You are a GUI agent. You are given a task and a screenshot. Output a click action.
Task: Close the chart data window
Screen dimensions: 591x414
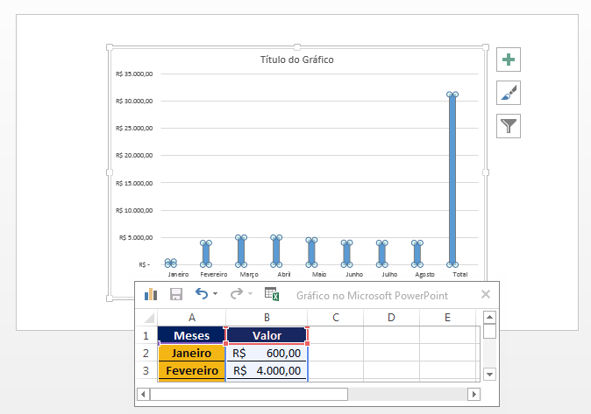(486, 295)
